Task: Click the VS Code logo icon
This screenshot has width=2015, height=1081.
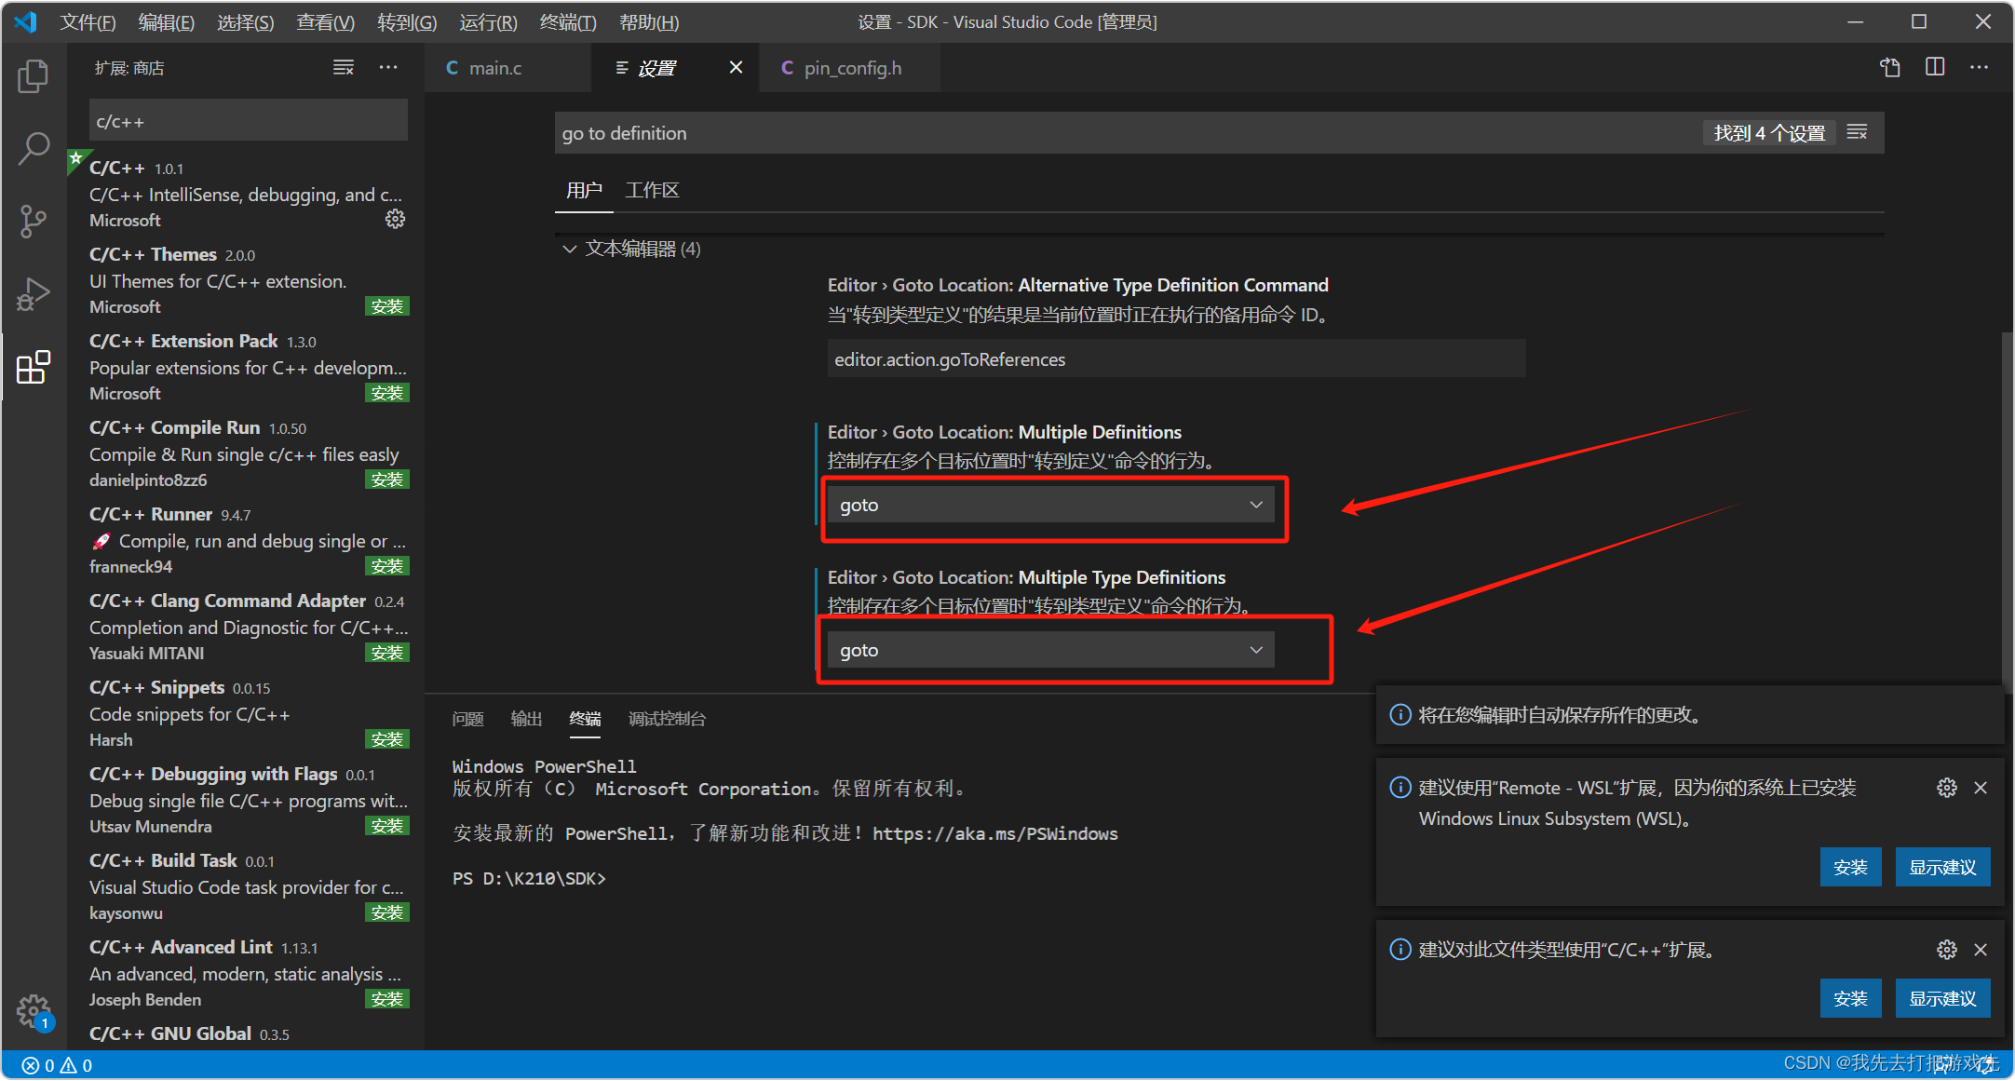Action: (26, 21)
